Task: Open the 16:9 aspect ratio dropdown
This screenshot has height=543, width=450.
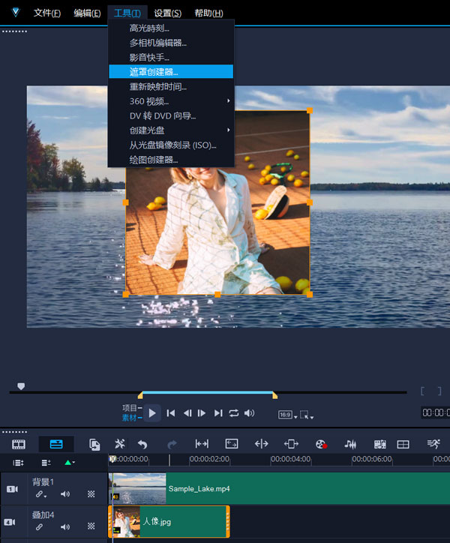Action: tap(286, 414)
